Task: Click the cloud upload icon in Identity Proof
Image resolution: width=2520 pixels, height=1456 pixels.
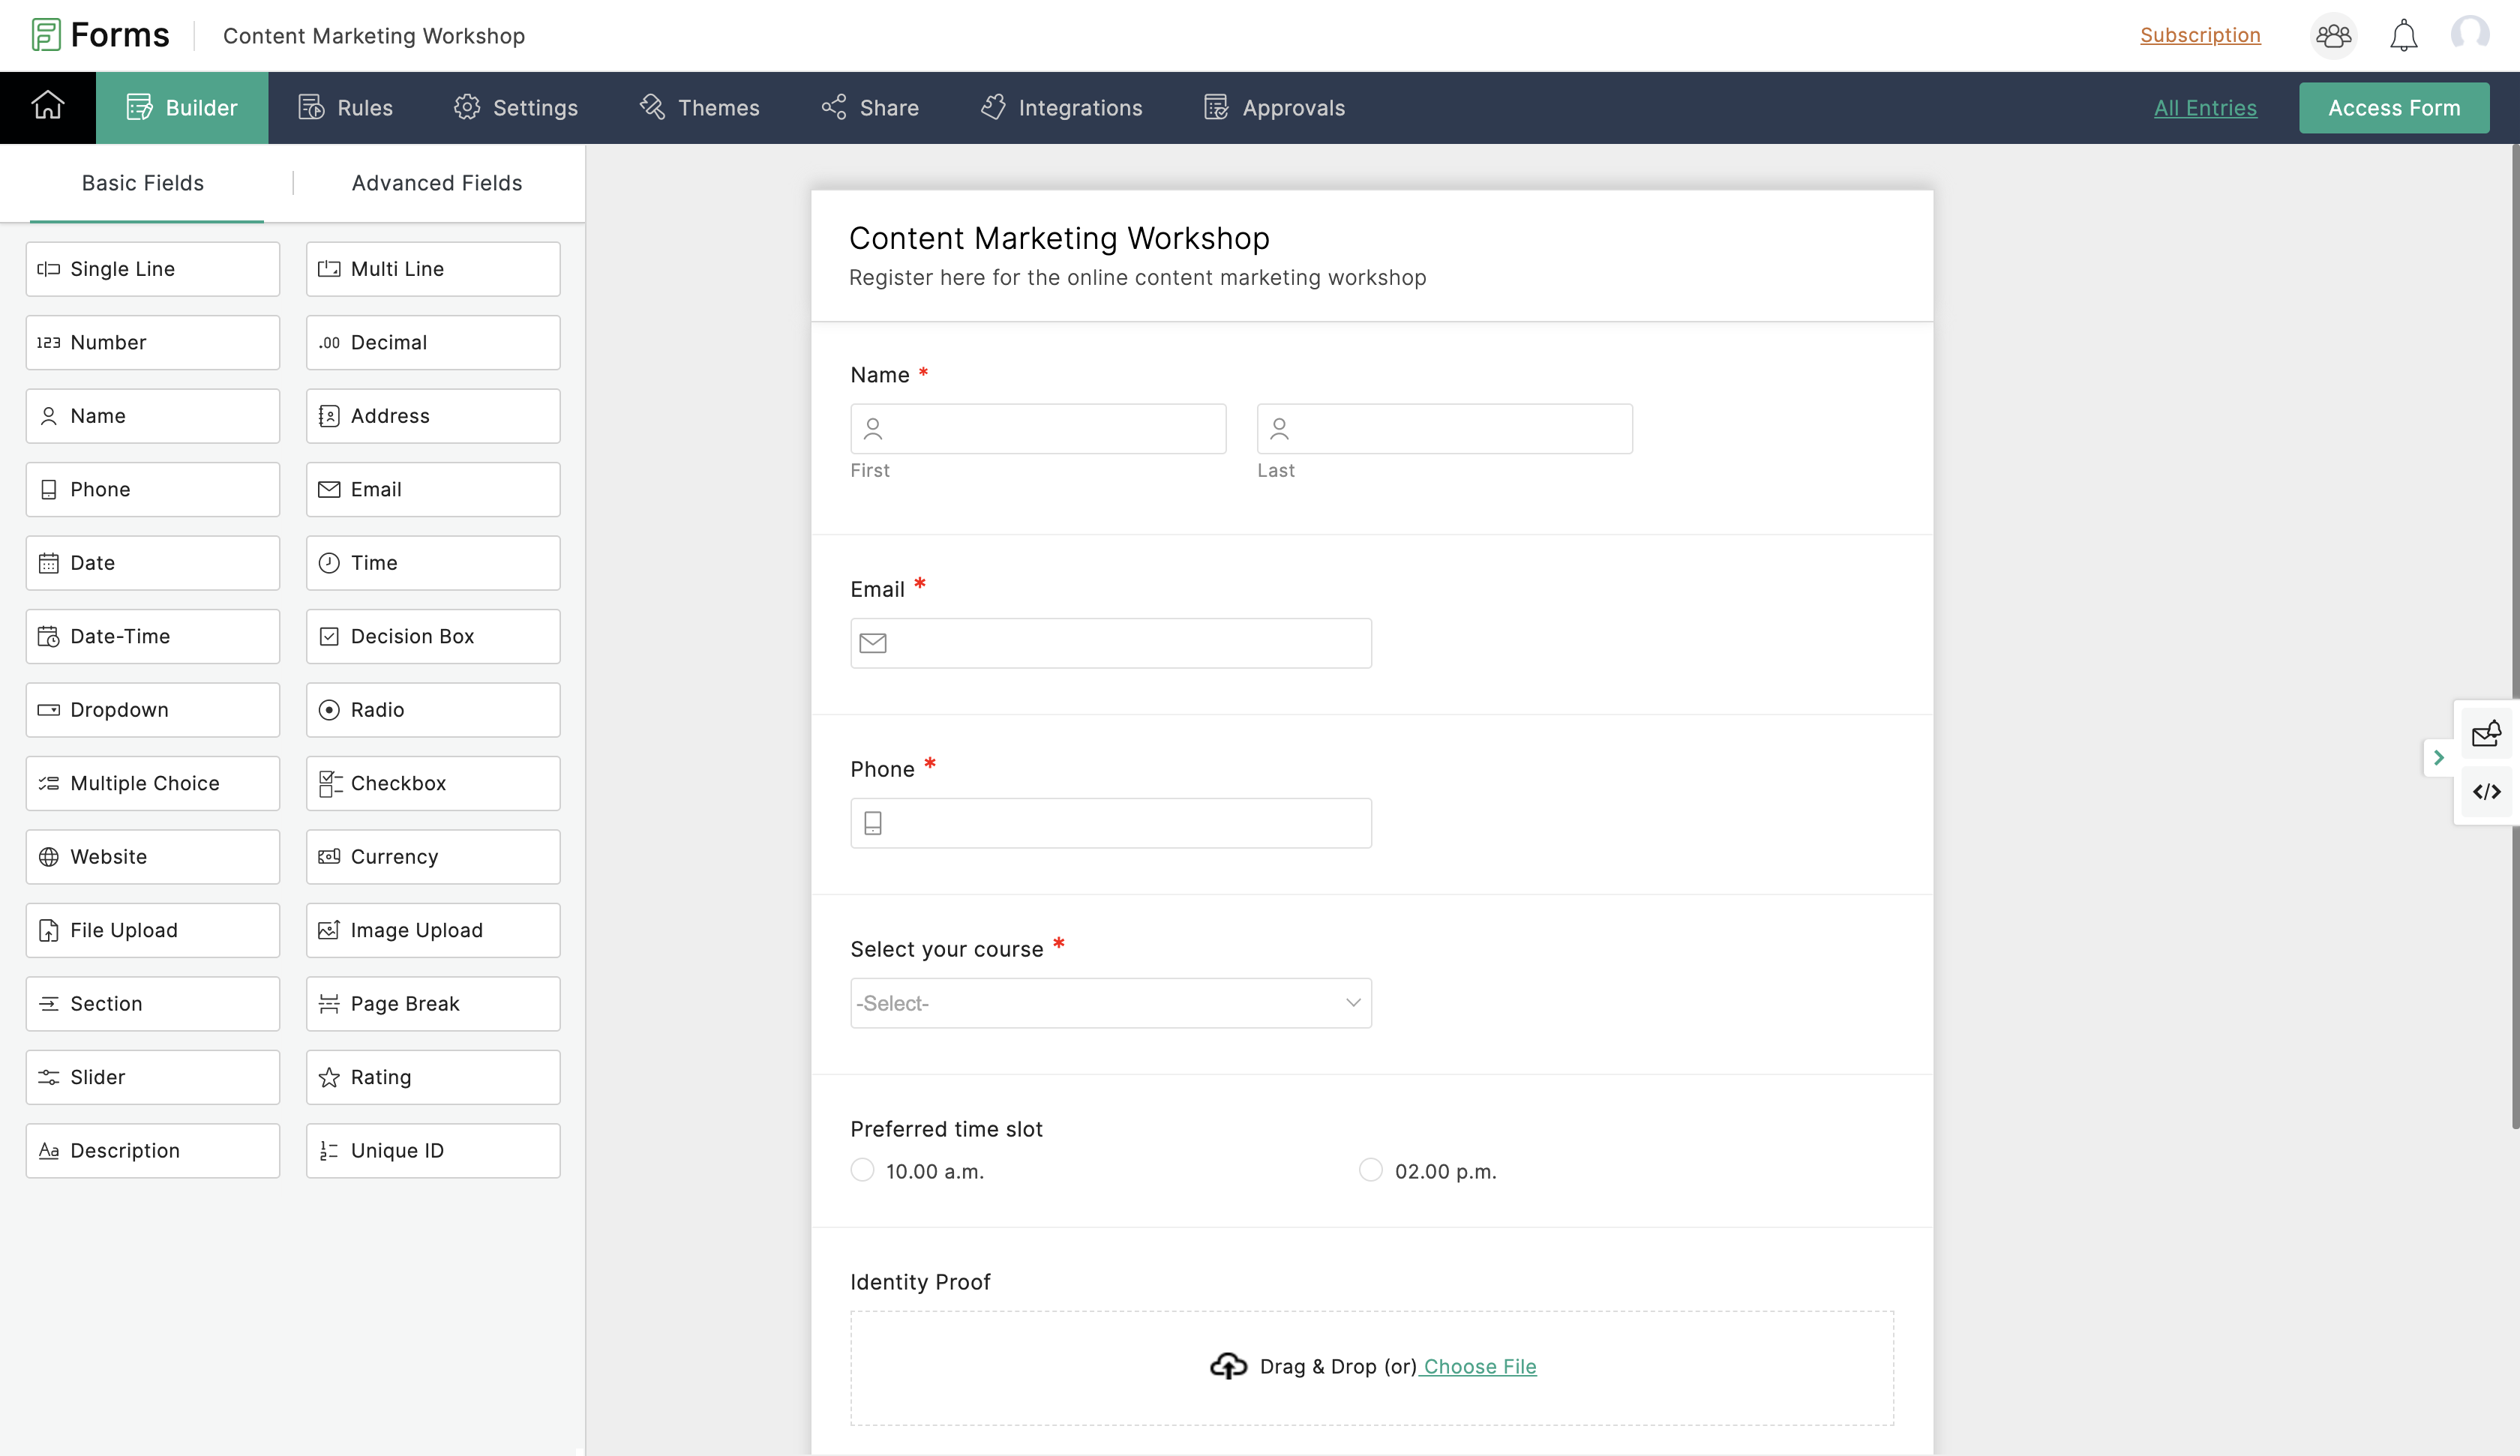Action: (1228, 1366)
